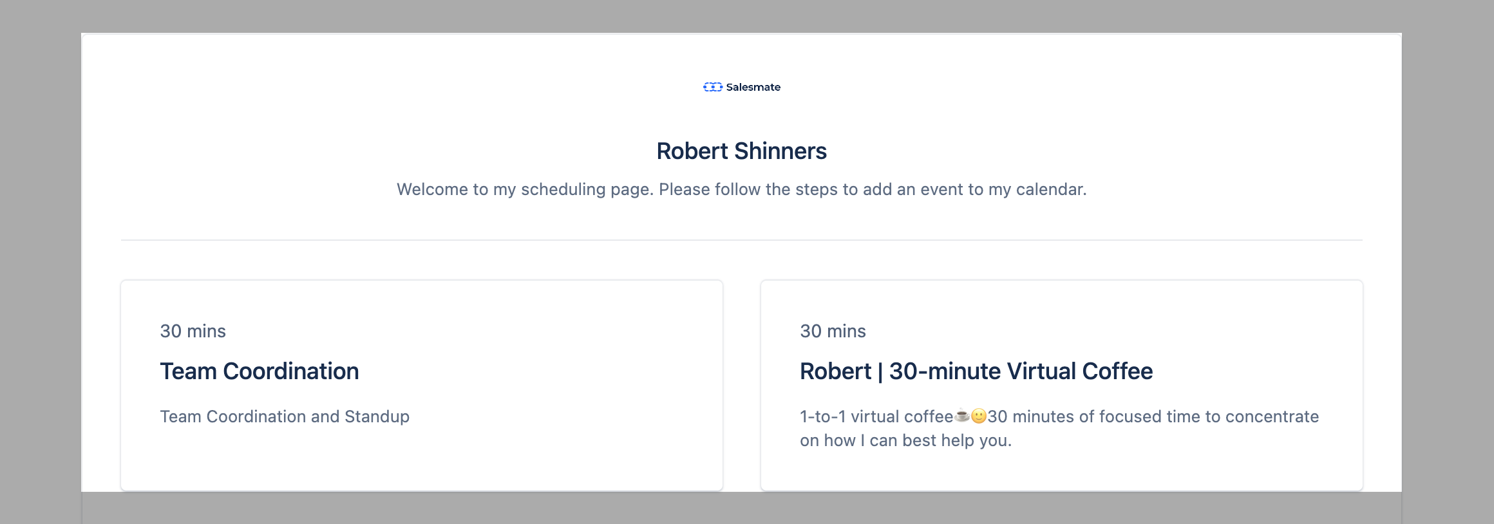Screen dimensions: 1494x524
Task: Click the word Robert in the coffee card title
Action: [835, 371]
